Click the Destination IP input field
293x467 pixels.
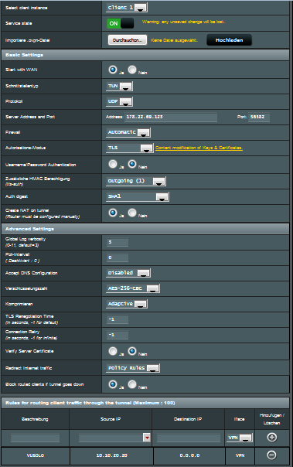(189, 438)
